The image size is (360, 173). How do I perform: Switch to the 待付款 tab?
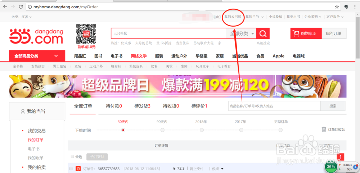[114, 106]
